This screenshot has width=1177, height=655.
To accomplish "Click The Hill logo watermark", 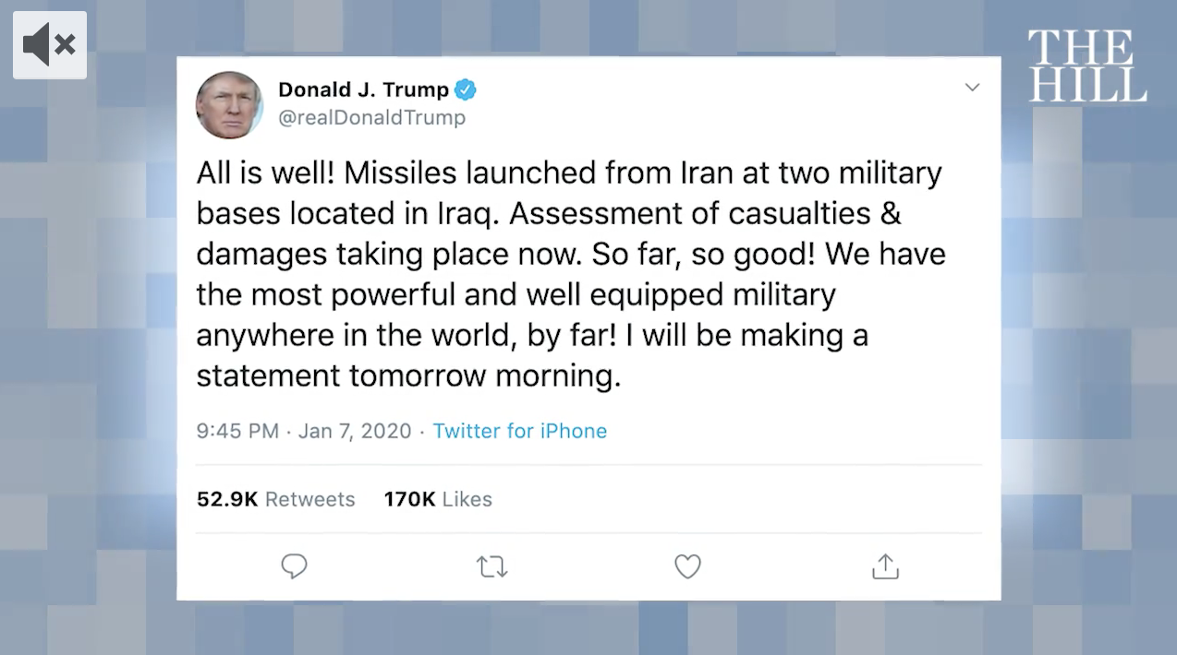I will point(1086,65).
